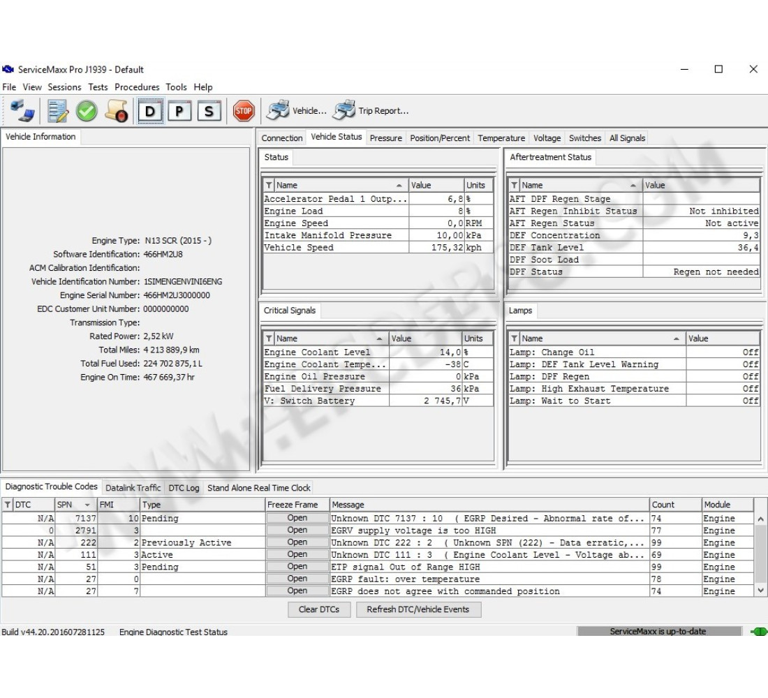
Task: Toggle the filter icon on the DTC table
Action: pos(6,504)
